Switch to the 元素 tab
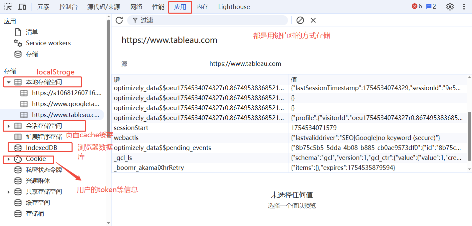The height and width of the screenshot is (226, 472). point(43,7)
